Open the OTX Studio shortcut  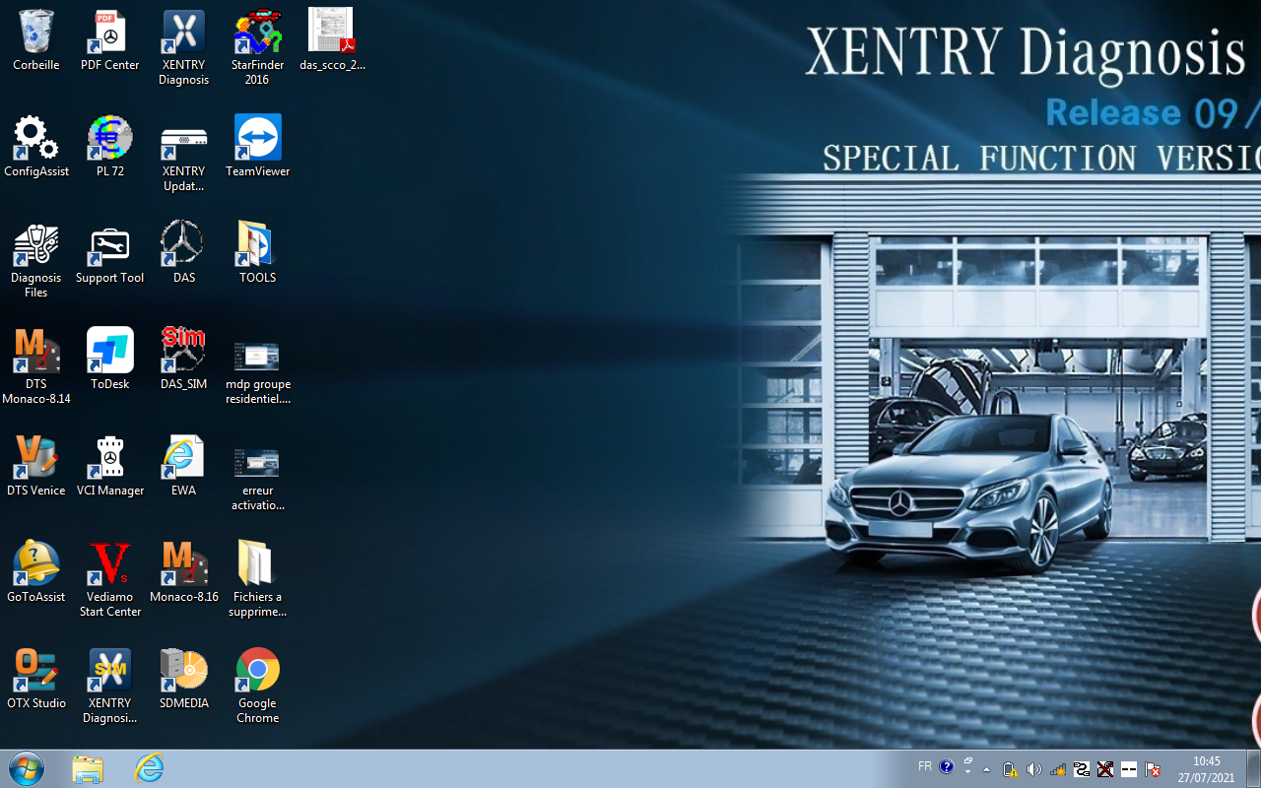[36, 671]
